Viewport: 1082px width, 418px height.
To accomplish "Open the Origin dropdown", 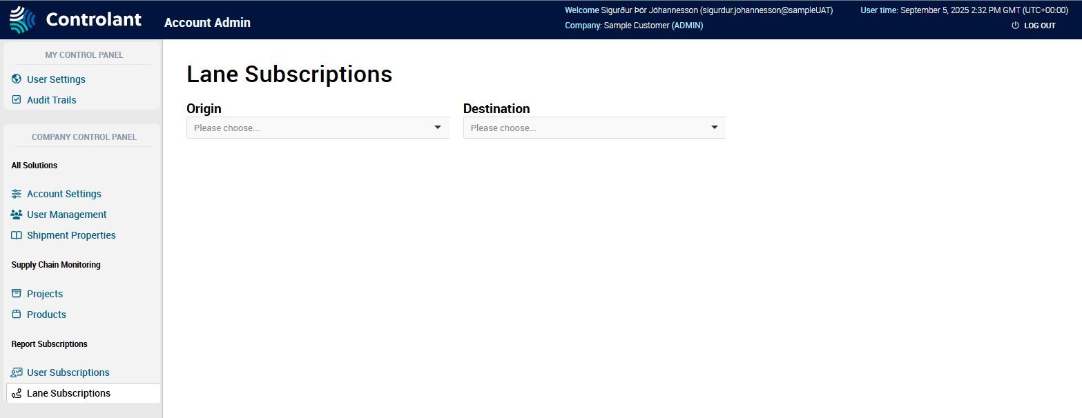I will coord(318,128).
